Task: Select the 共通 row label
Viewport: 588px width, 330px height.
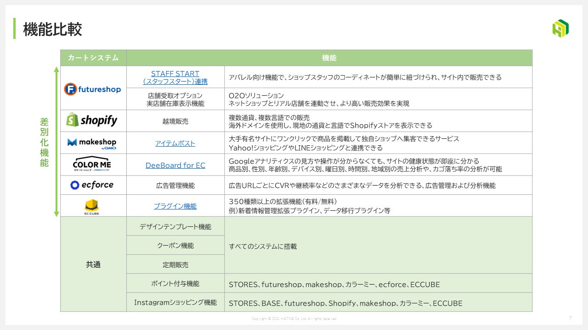Action: 93,264
